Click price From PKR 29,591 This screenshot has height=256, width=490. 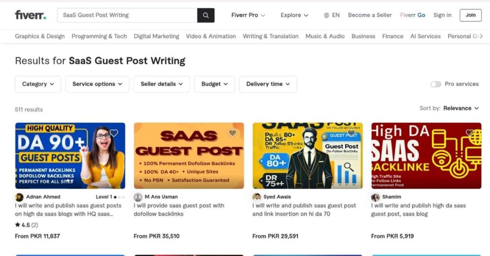(275, 236)
